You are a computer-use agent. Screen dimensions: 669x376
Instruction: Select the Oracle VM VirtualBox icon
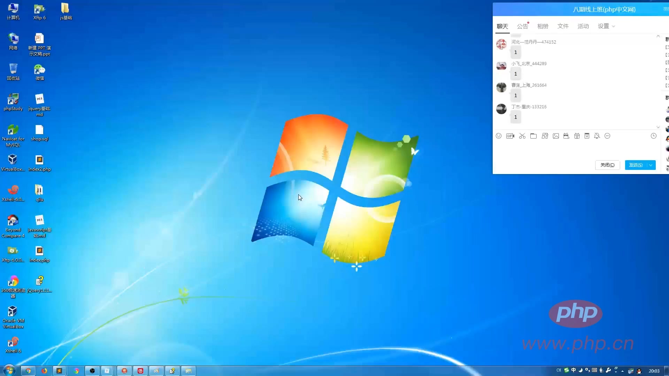13,317
